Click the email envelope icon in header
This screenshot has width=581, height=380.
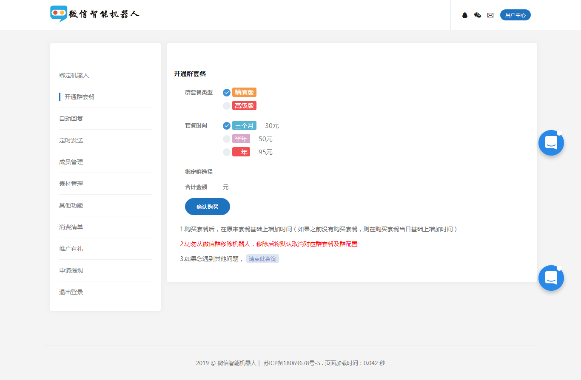coord(490,15)
